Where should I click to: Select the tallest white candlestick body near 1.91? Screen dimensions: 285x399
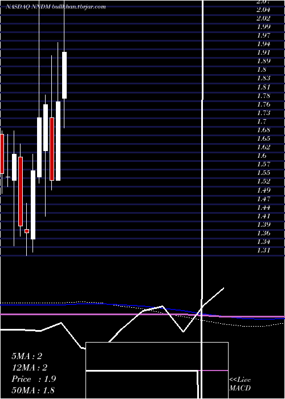click(64, 75)
